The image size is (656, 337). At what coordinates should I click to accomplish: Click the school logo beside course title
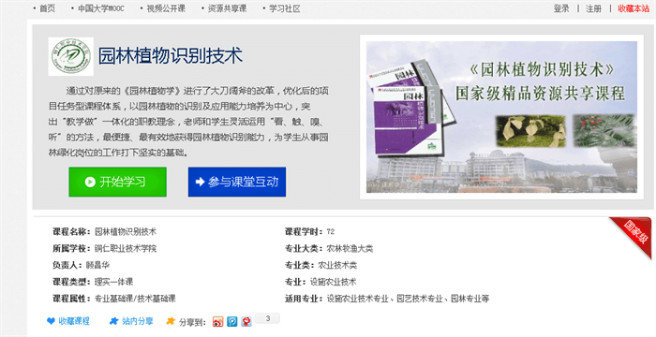point(70,56)
